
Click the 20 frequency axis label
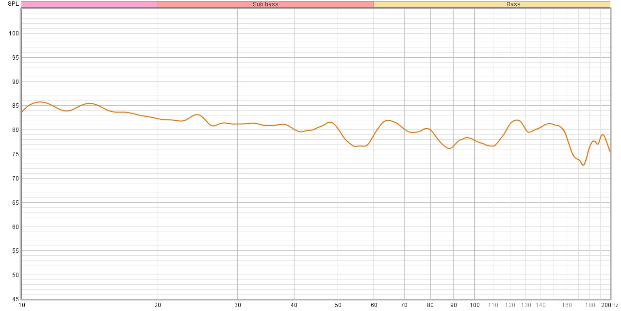158,305
